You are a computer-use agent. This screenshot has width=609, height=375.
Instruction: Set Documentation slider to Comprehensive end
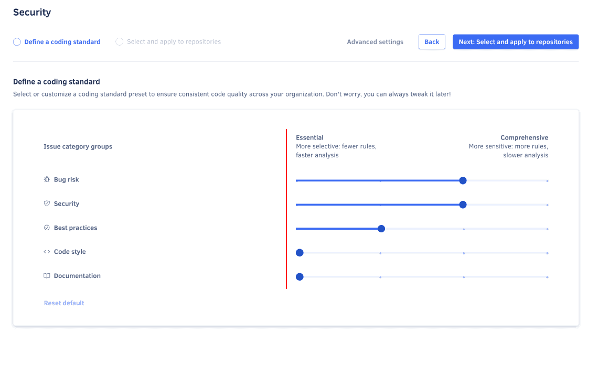click(x=547, y=277)
